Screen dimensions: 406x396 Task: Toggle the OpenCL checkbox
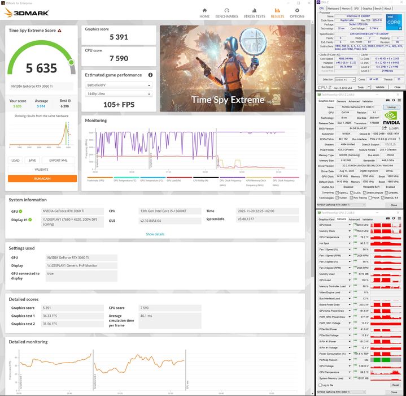[x=337, y=193]
